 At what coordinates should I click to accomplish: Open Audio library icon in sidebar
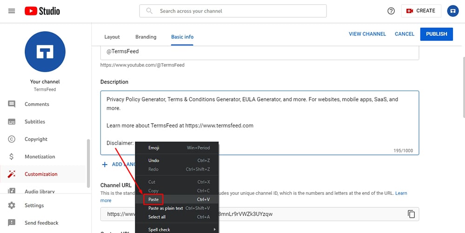(x=12, y=191)
